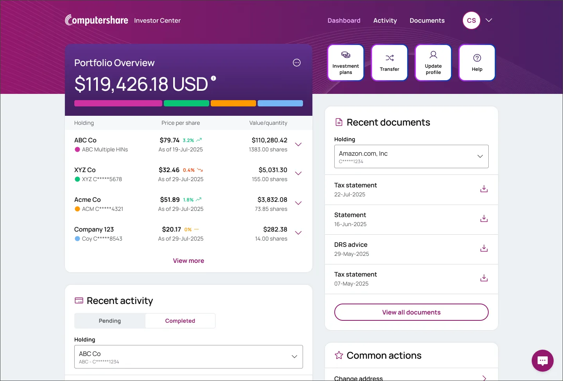The image size is (563, 381).
Task: Open the Help question mark tile
Action: click(x=477, y=63)
